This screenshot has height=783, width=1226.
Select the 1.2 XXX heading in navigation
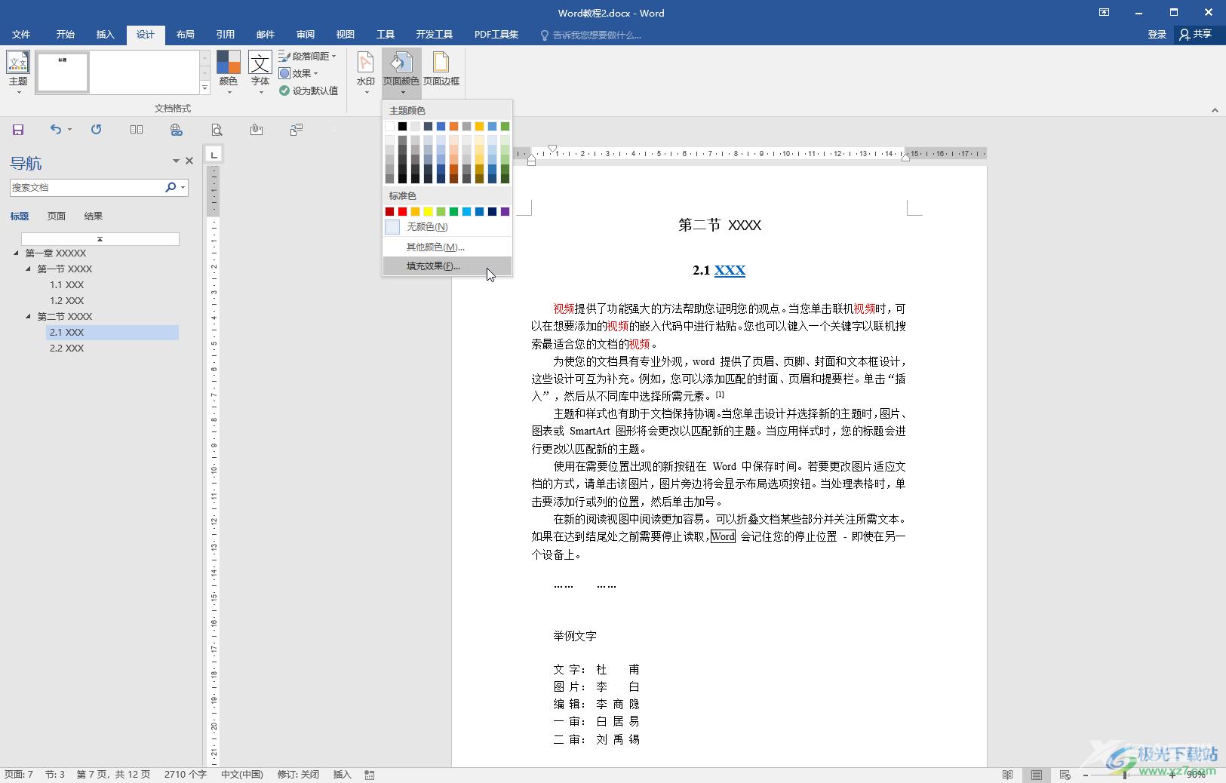click(67, 300)
